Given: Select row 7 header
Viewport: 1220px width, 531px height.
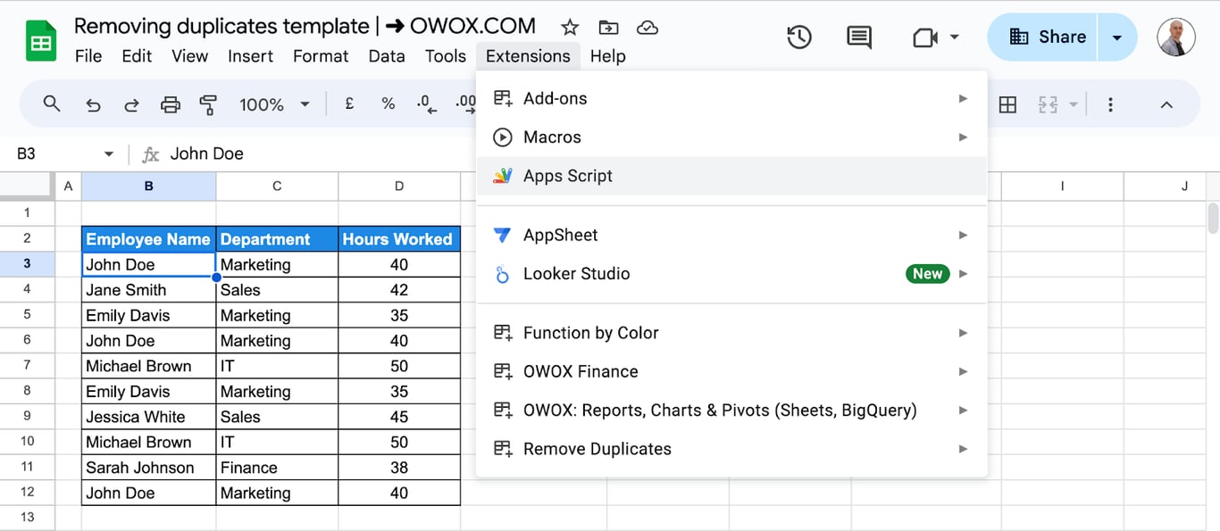Looking at the screenshot, I should click(x=27, y=366).
